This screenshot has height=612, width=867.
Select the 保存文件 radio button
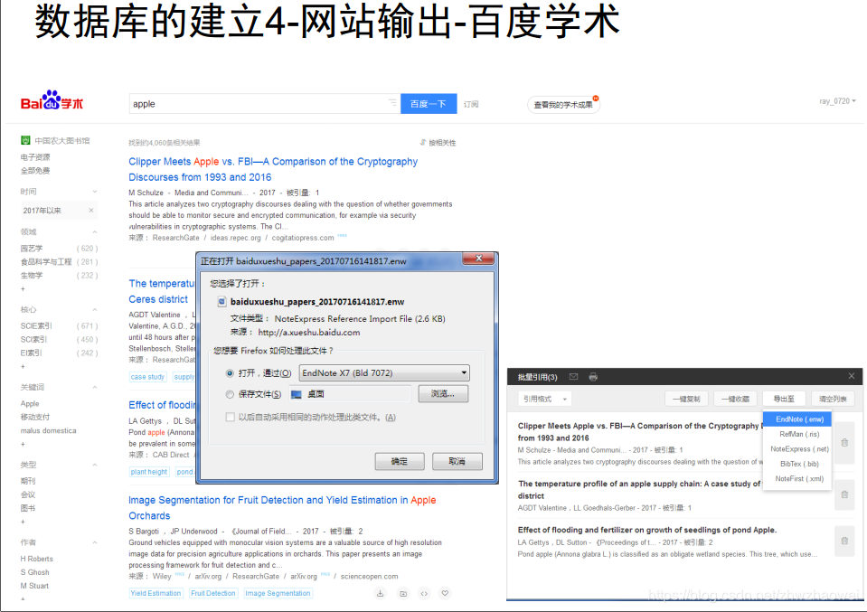[x=230, y=394]
